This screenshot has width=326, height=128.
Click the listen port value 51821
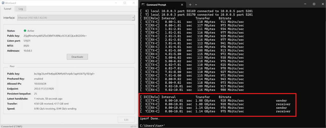point(27,41)
